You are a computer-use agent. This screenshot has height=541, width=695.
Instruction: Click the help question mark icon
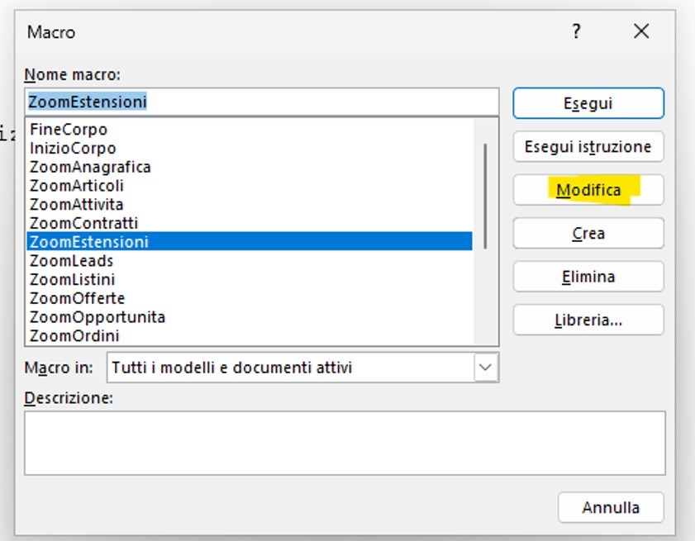point(576,32)
